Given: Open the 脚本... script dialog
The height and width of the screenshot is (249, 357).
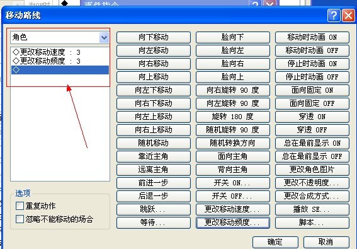Looking at the screenshot, I should click(x=312, y=223).
